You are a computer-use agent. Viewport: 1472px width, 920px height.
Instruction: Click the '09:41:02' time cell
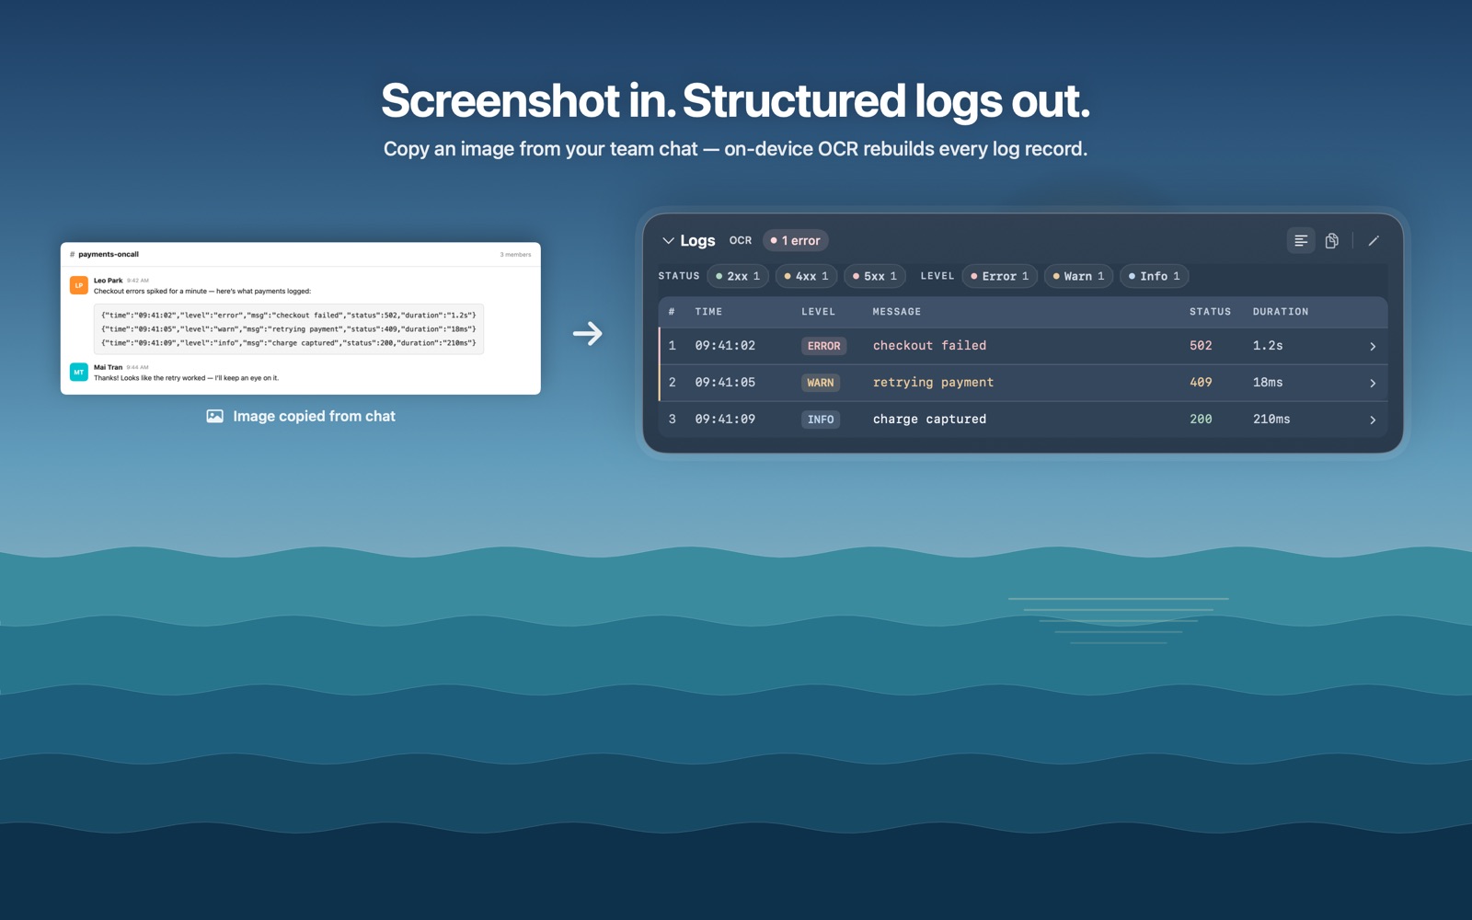tap(725, 346)
